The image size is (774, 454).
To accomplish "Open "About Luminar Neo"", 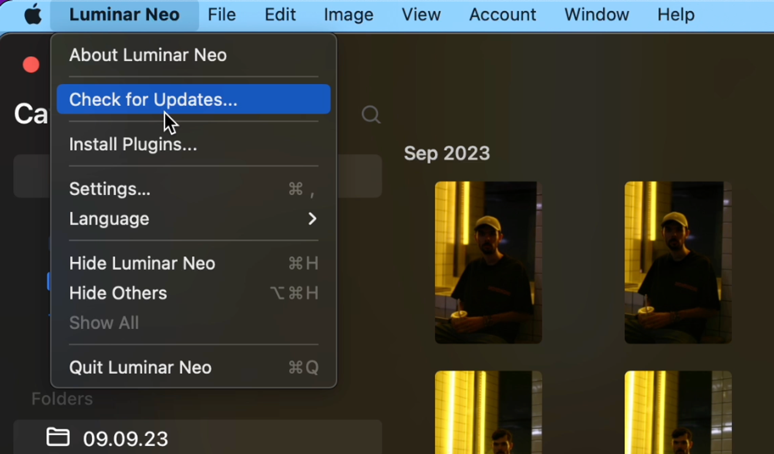I will [147, 55].
